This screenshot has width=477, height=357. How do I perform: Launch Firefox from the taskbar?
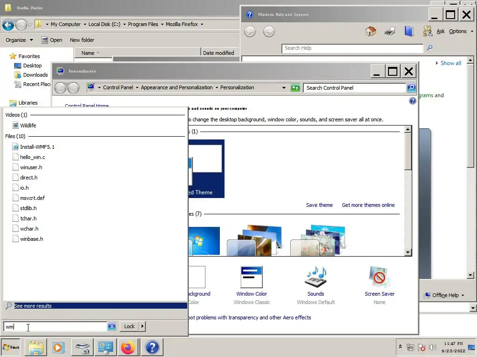point(128,347)
